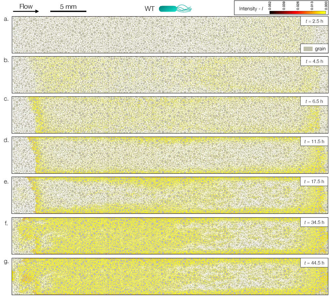Click the panel label 'a.'

click(x=6, y=19)
